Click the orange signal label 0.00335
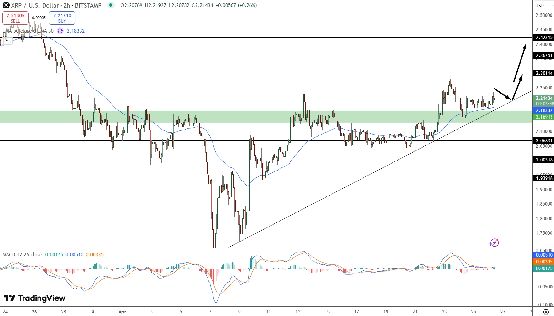Image resolution: width=554 pixels, height=316 pixels. [x=543, y=262]
